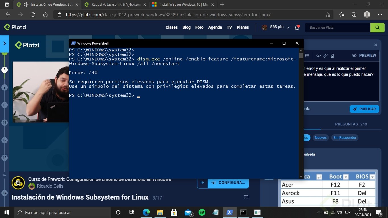Open the Agenda menu item

coord(215,27)
